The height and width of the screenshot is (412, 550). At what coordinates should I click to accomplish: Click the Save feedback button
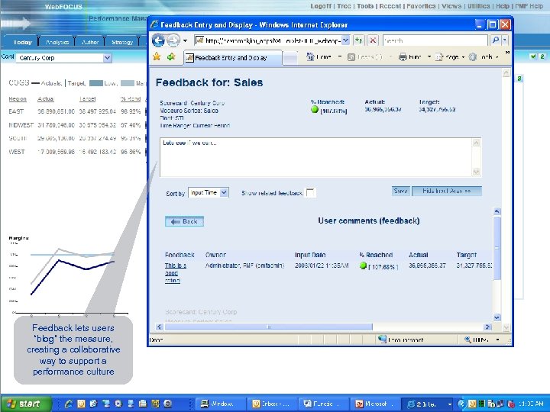tap(400, 191)
